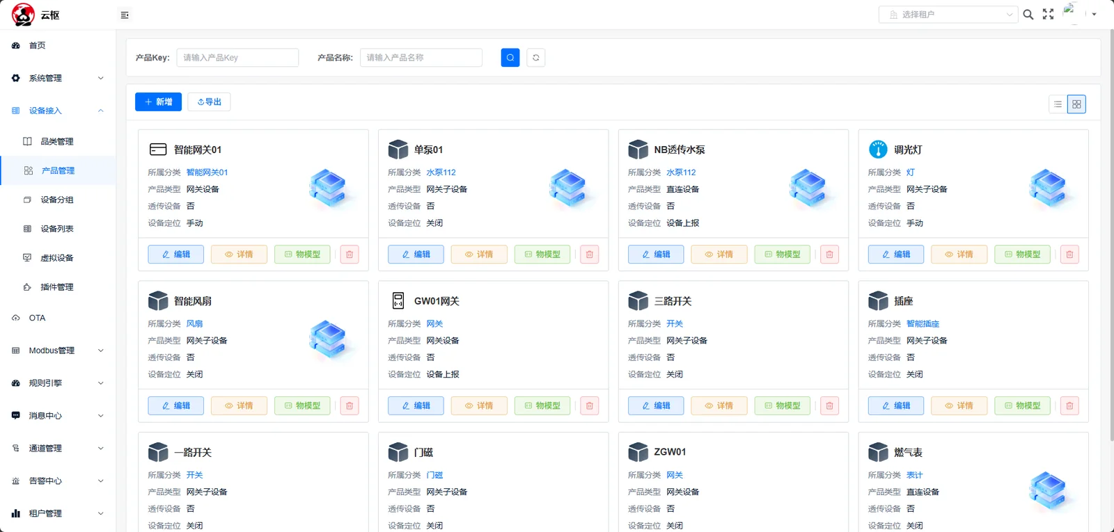Viewport: 1114px width, 532px height.
Task: Expand the Modbus管理 menu
Action: [x=58, y=350]
